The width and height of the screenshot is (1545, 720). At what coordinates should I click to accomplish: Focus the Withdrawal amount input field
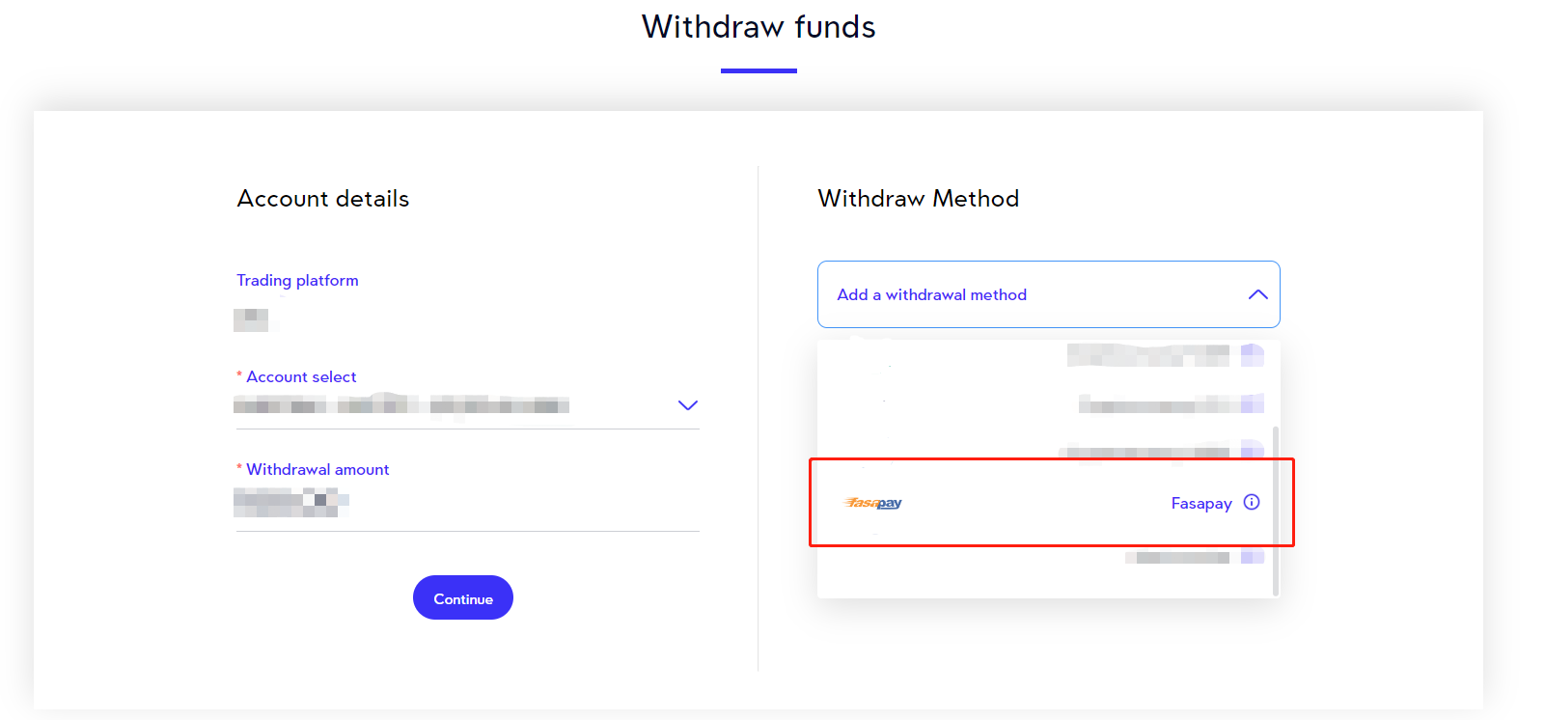coord(466,502)
